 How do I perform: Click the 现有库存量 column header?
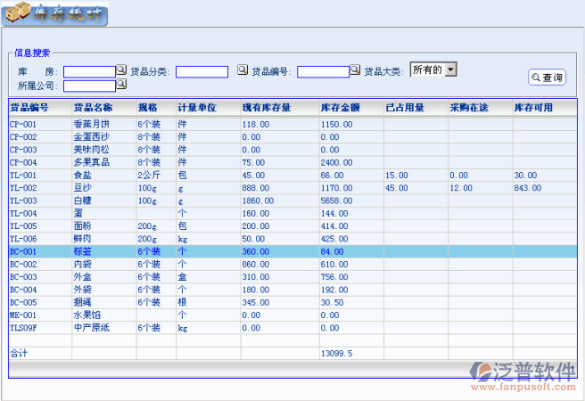[266, 108]
